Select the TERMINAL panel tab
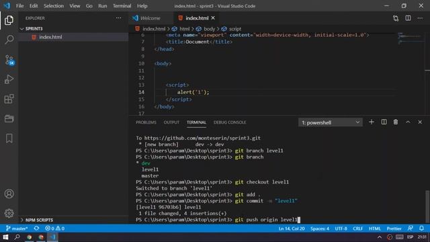The width and height of the screenshot is (430, 242). point(196,122)
